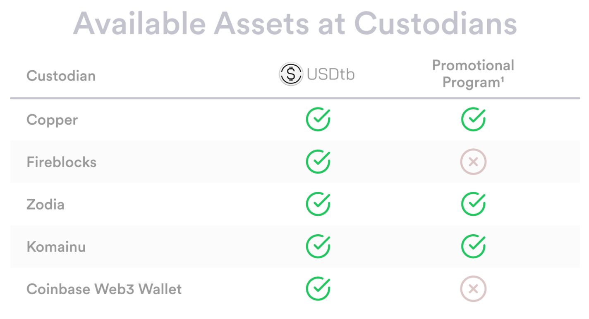The width and height of the screenshot is (589, 319).
Task: Click Copper's green USDtb checkmark
Action: click(x=318, y=119)
